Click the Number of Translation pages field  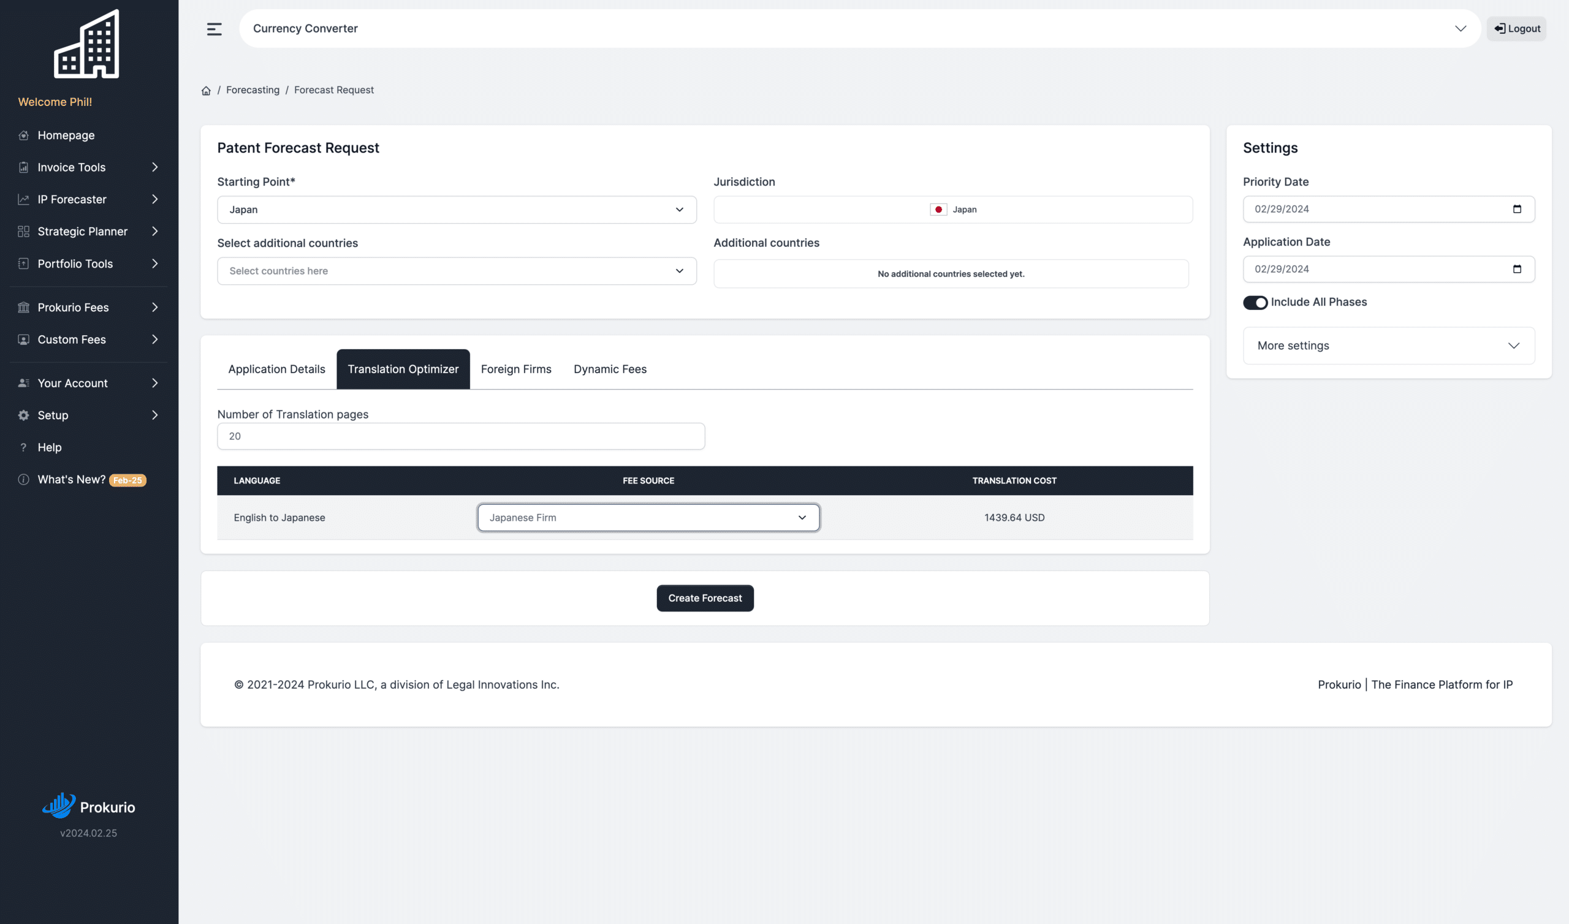[461, 436]
